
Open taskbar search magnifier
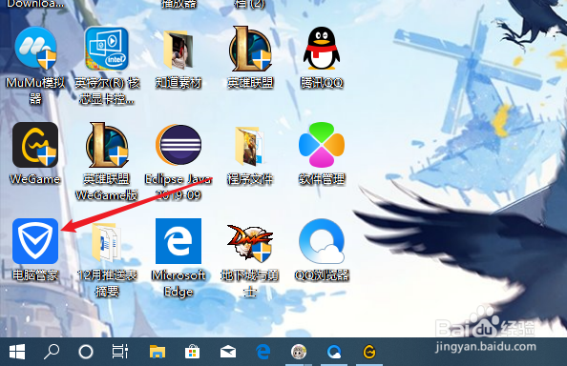pos(52,352)
